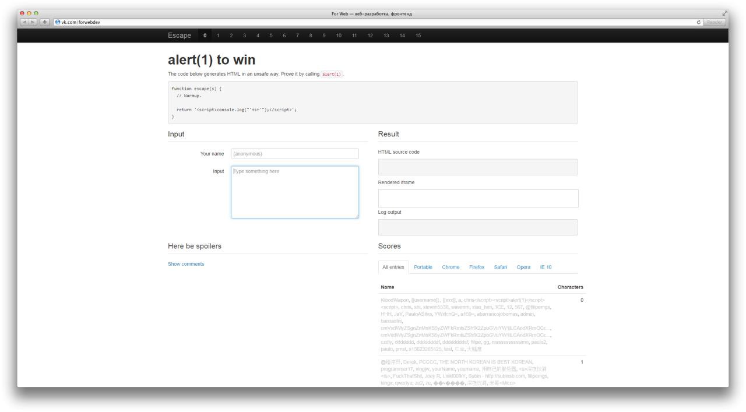
Task: Click the HTML source code output box
Action: (478, 167)
